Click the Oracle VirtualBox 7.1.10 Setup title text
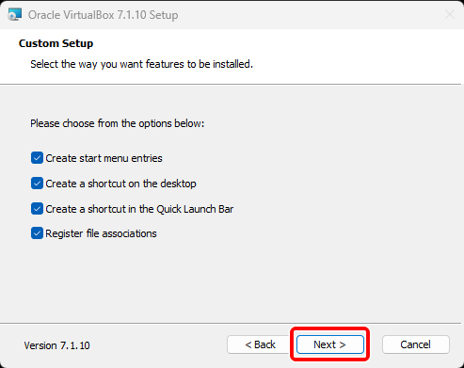The image size is (464, 368). [x=103, y=15]
